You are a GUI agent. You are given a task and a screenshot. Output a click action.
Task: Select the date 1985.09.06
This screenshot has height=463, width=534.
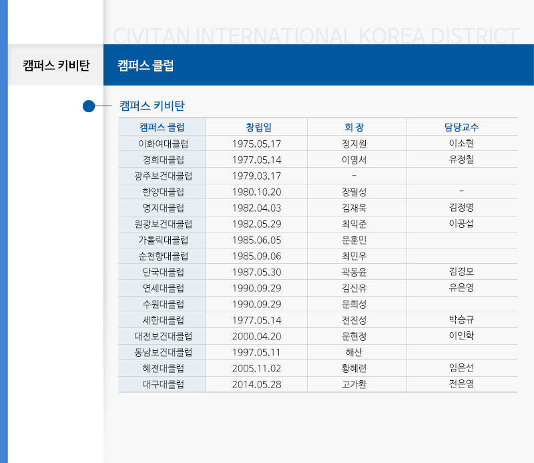(257, 256)
